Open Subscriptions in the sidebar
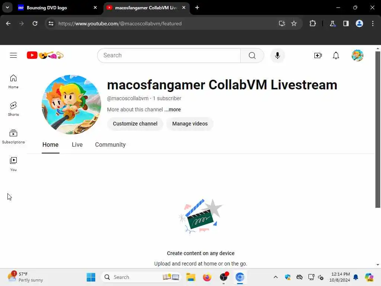The image size is (381, 286). pos(13,136)
